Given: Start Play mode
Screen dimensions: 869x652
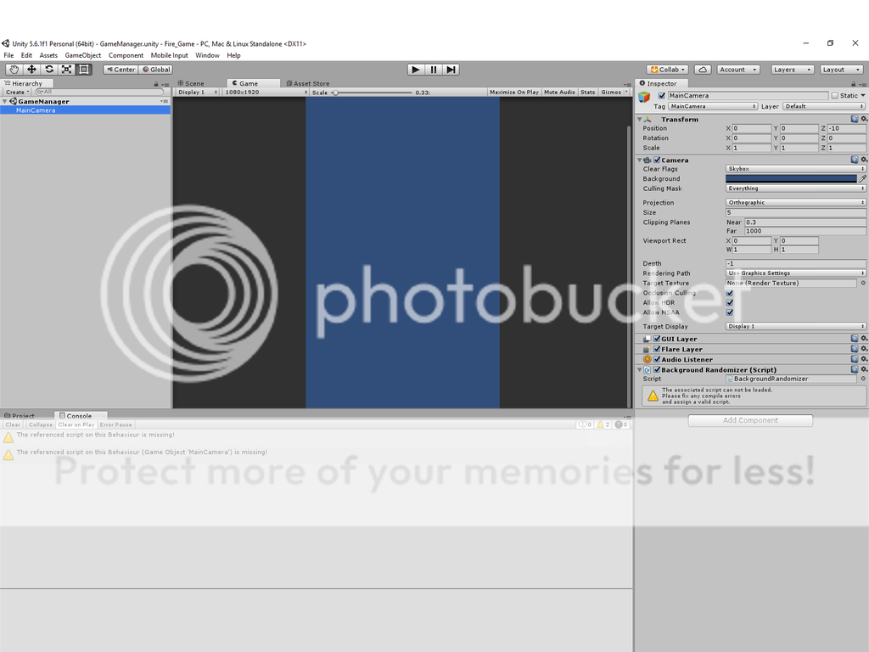Looking at the screenshot, I should point(416,70).
